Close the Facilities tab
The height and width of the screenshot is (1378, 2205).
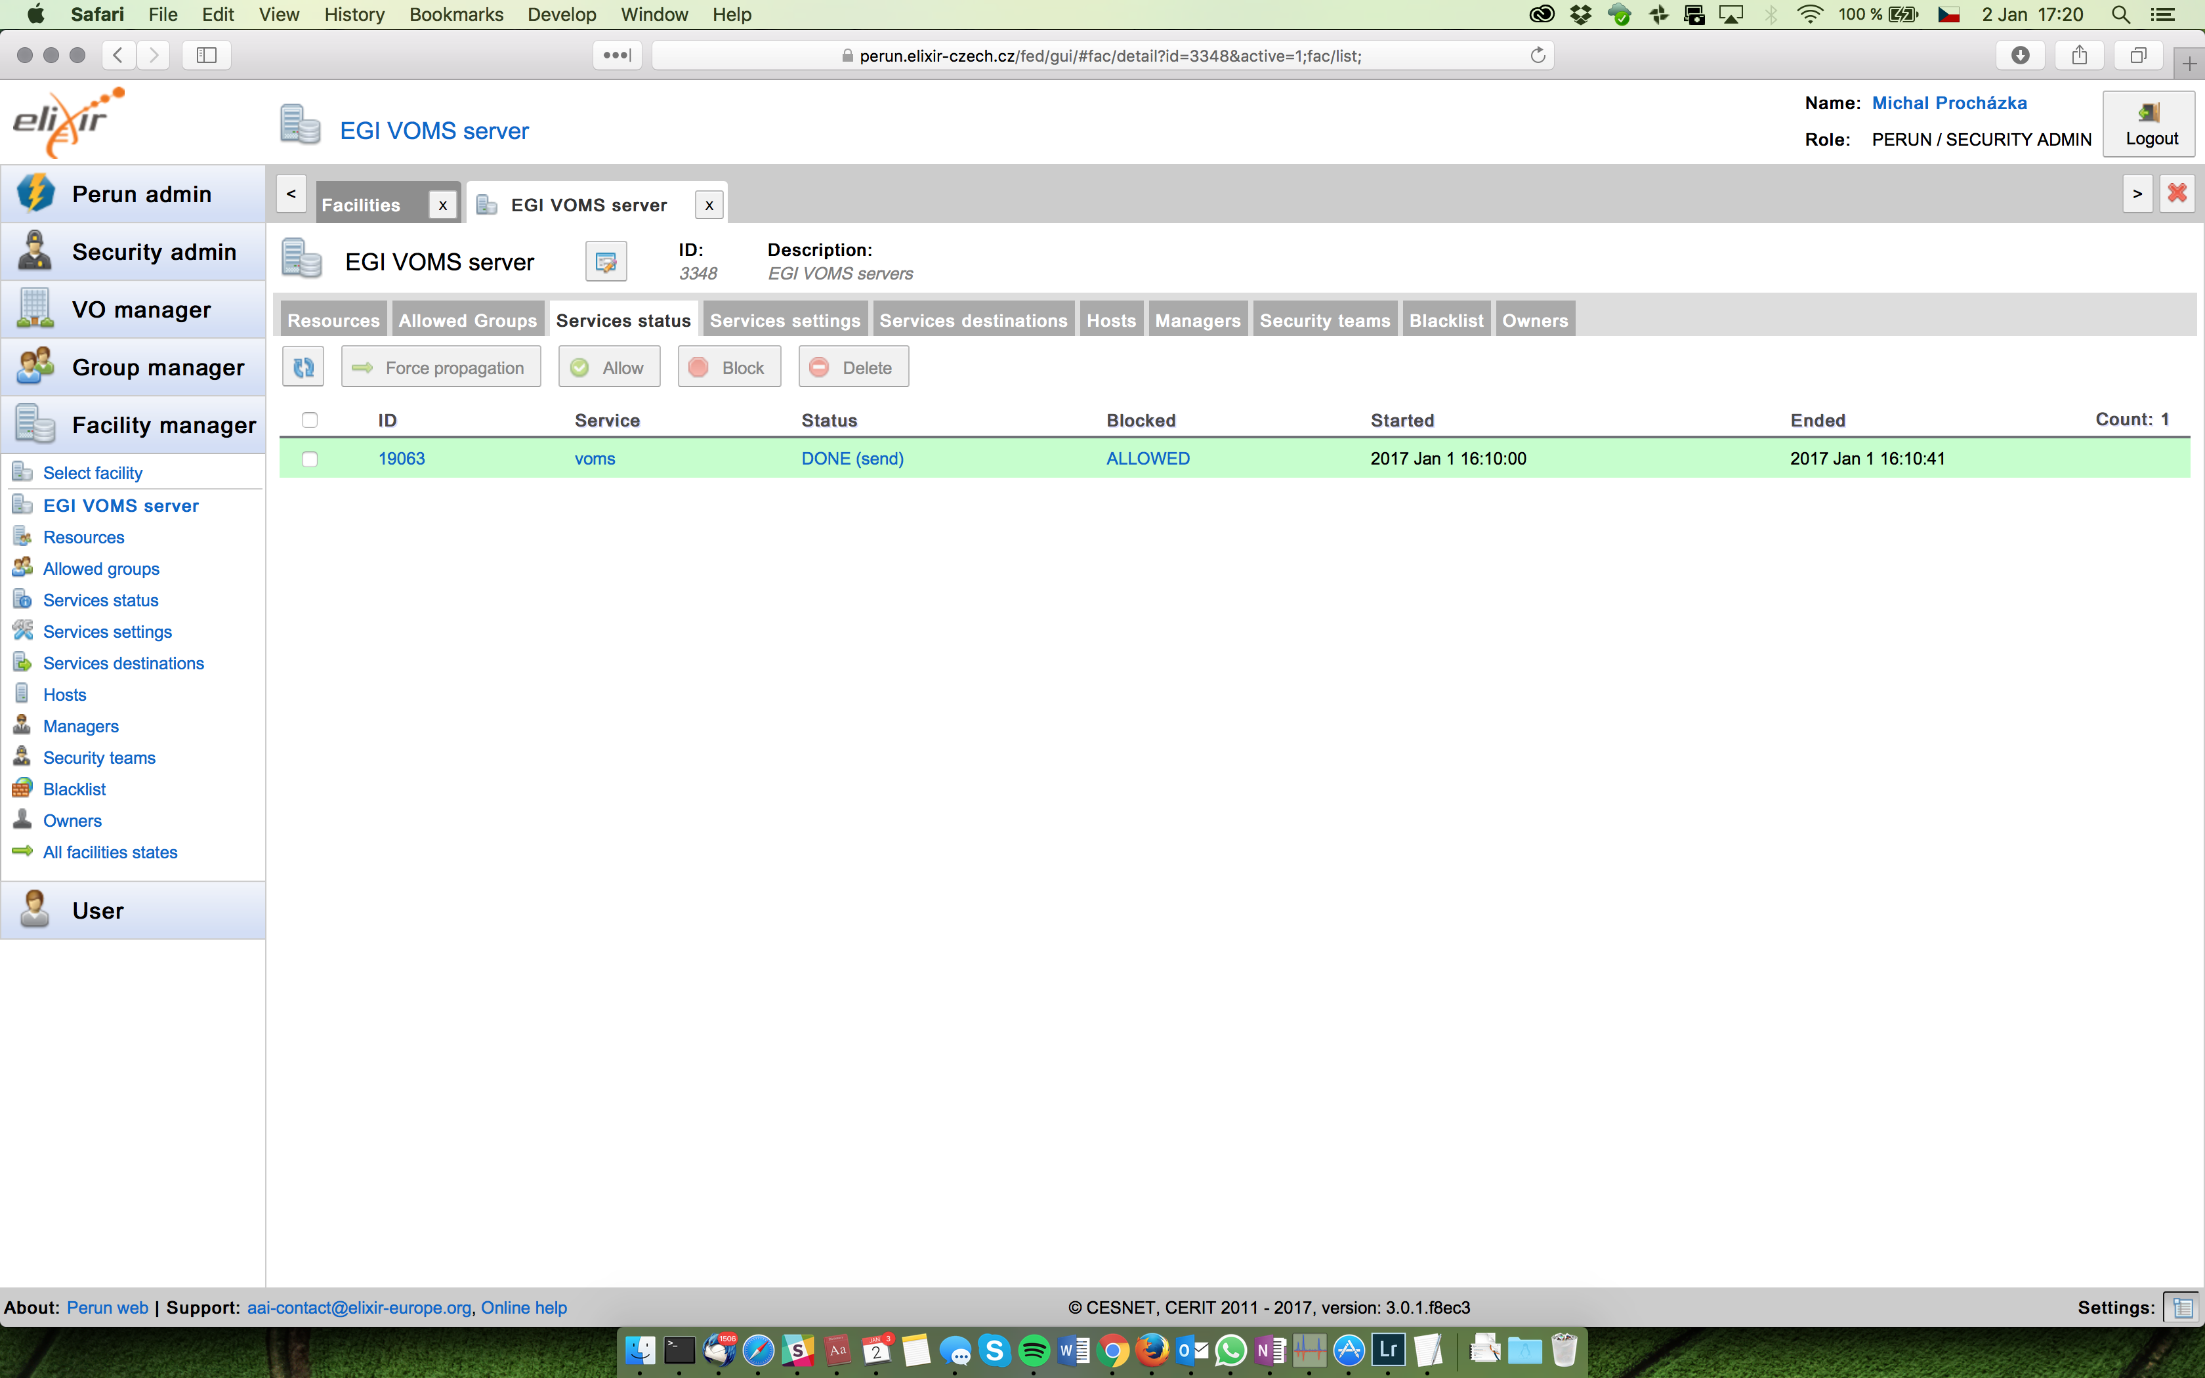pos(443,205)
